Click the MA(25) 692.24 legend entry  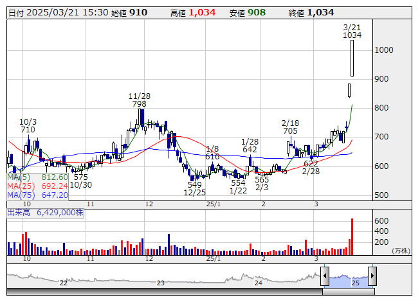click(37, 186)
